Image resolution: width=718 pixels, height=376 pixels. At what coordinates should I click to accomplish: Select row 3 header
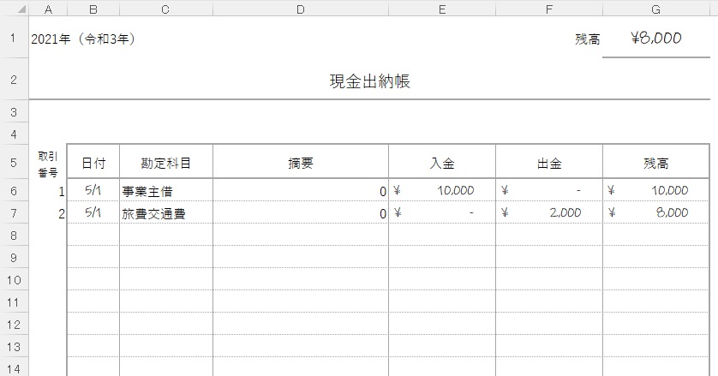(14, 111)
